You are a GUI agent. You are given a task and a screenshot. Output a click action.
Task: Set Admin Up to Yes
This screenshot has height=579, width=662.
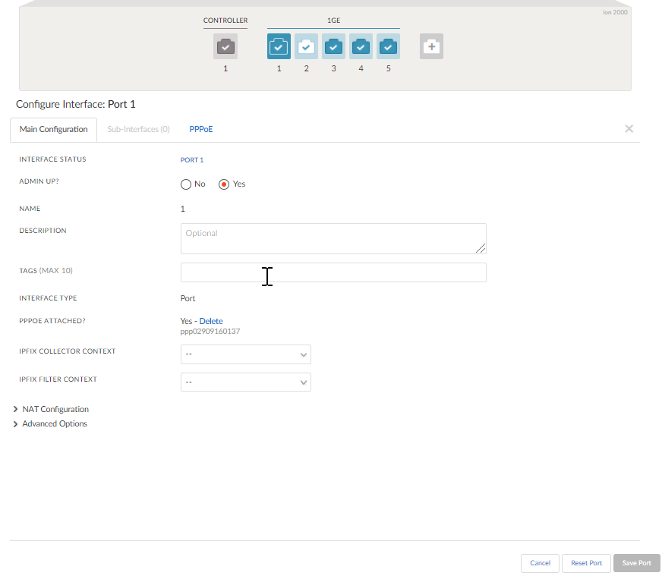[224, 184]
